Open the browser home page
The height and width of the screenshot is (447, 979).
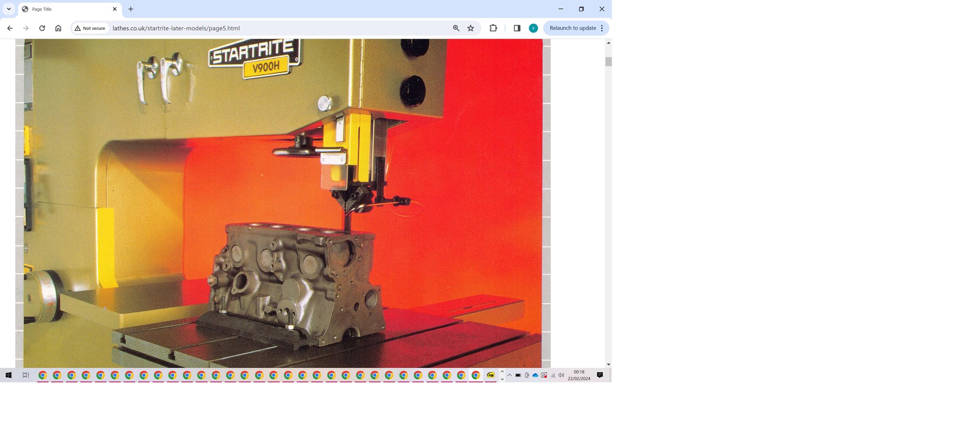click(x=58, y=28)
